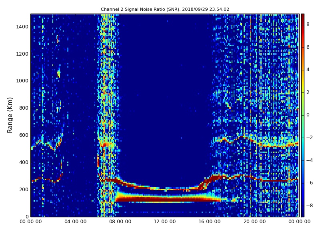Click the 800 y-axis tick label
This screenshot has width=320, height=240.
click(x=24, y=108)
